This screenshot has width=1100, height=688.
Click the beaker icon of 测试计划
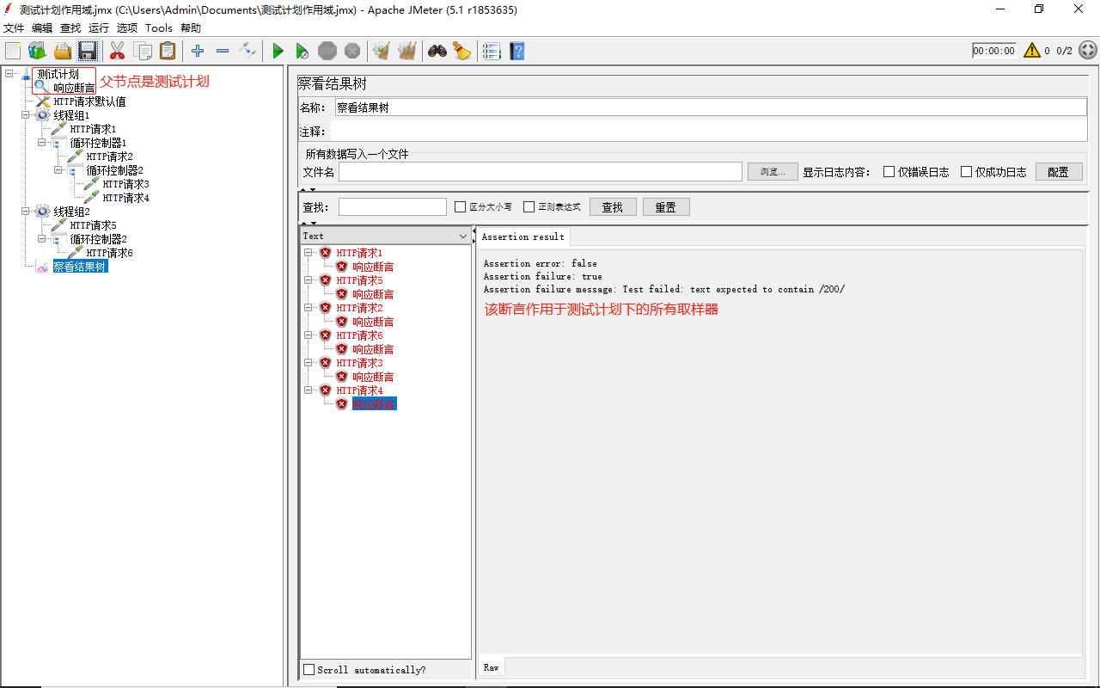click(26, 75)
